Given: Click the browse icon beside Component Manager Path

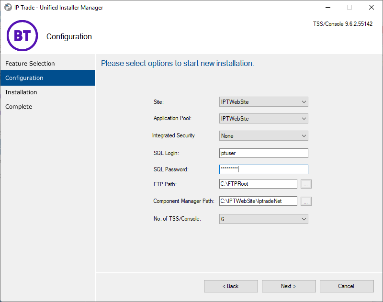Looking at the screenshot, I should pos(306,201).
